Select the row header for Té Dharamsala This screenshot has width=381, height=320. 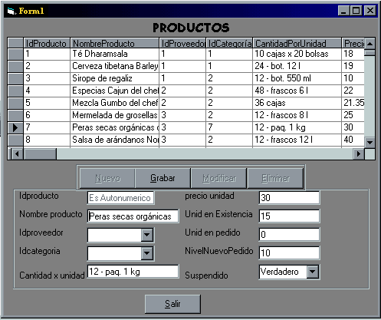[15, 54]
